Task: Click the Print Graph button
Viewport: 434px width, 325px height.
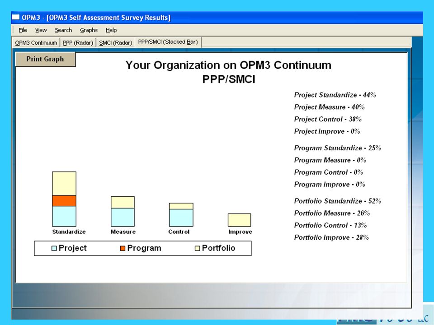Action: click(45, 59)
